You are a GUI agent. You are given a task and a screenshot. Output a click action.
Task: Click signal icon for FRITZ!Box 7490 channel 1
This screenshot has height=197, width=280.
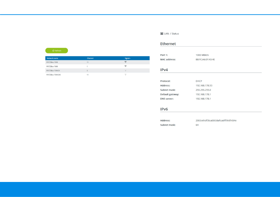[126, 66]
